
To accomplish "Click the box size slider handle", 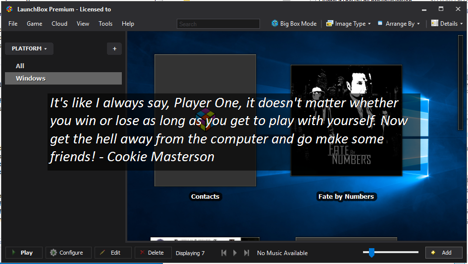I will (371, 252).
